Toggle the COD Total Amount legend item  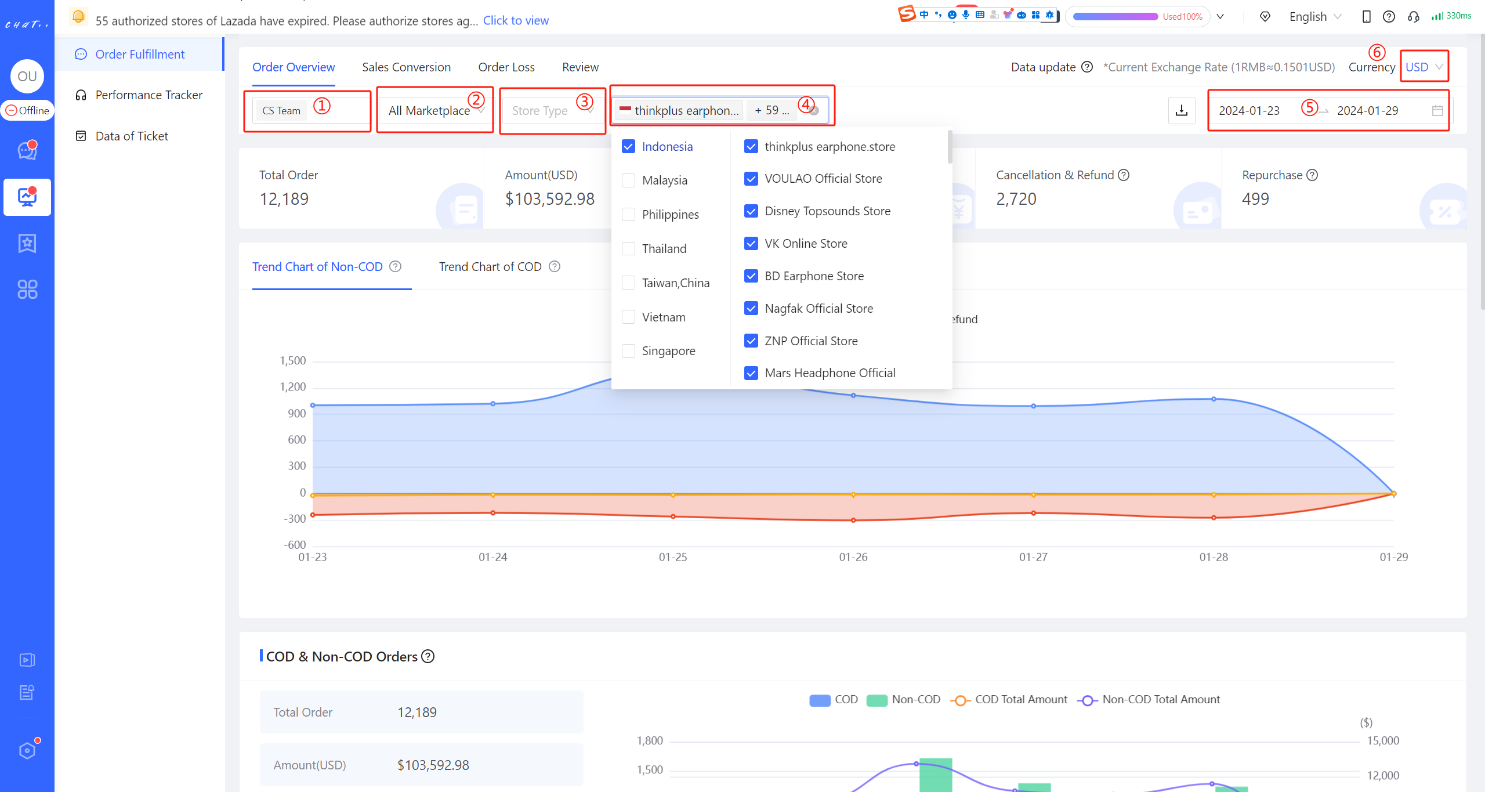[x=1008, y=700]
